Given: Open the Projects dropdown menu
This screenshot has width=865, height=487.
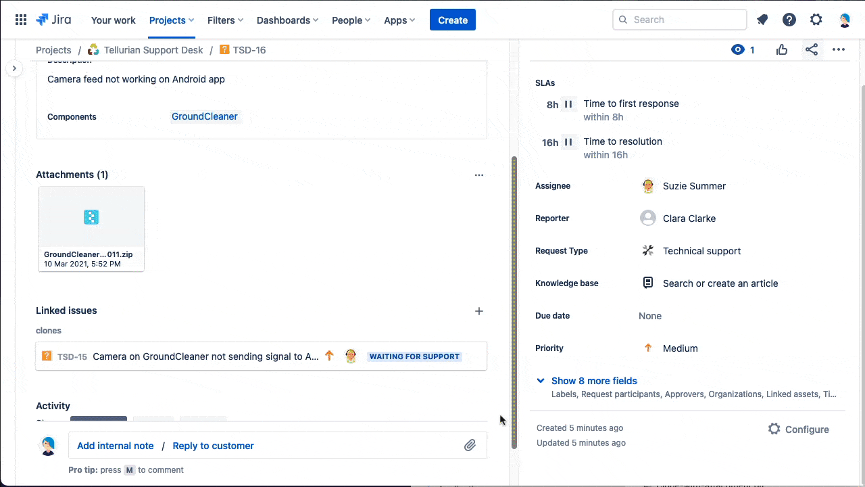Looking at the screenshot, I should click(171, 20).
